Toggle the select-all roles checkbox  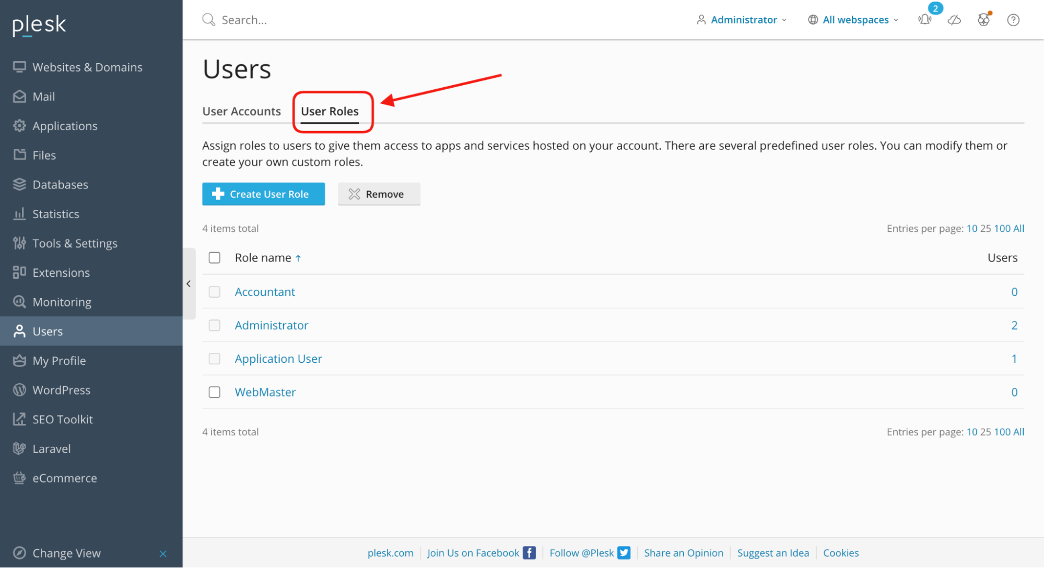click(x=214, y=257)
